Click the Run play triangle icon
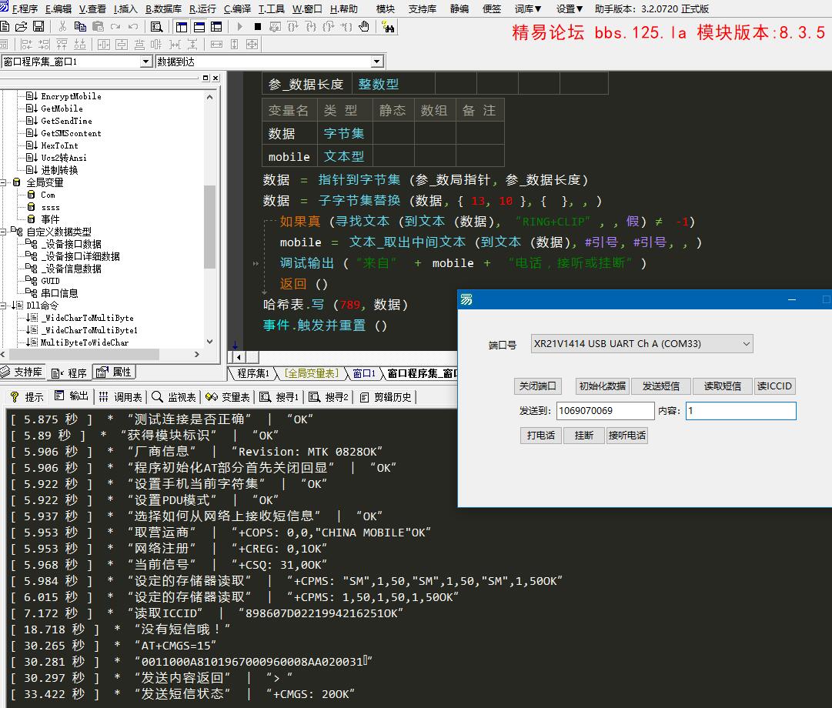 (x=240, y=26)
